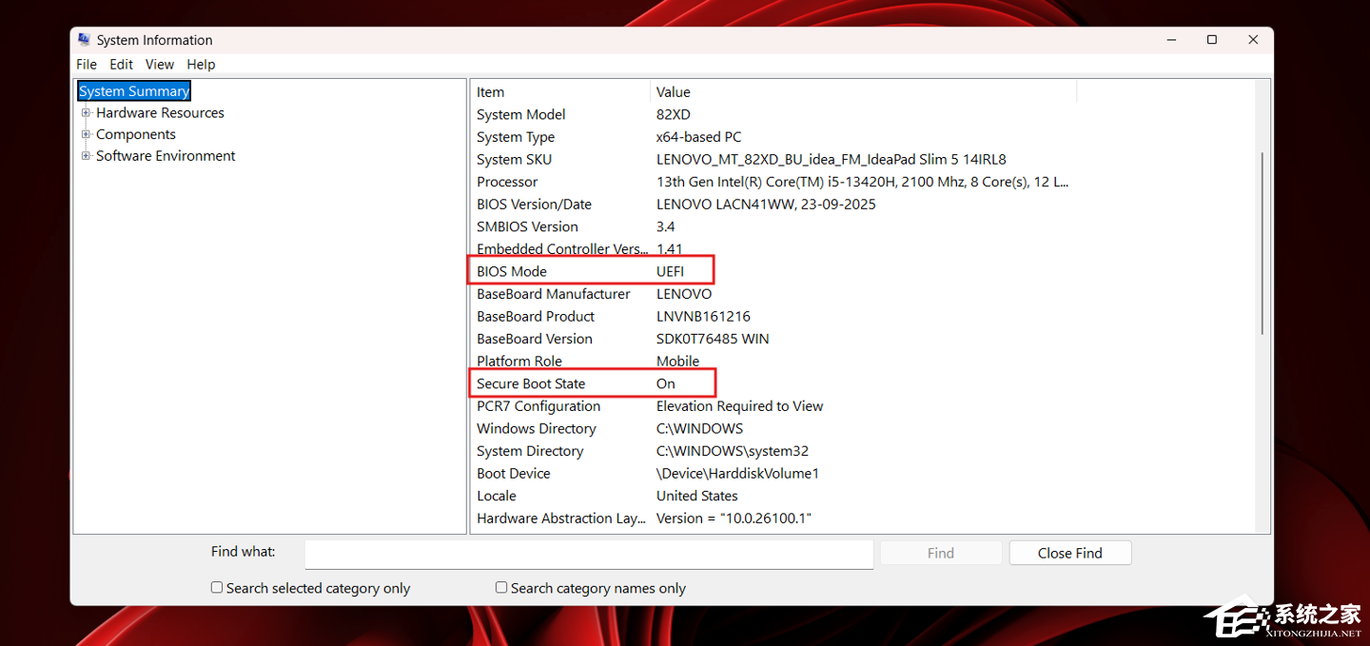Click the Value column header
This screenshot has width=1370, height=646.
864,92
